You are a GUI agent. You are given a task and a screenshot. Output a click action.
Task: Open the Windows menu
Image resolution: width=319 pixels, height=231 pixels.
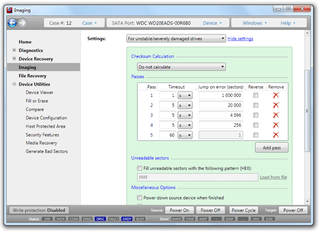point(255,23)
